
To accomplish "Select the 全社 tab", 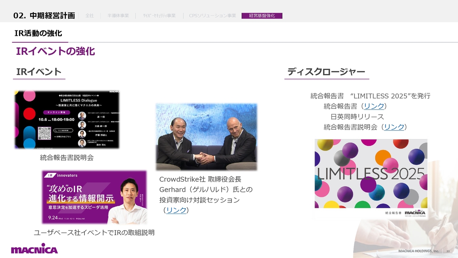I will click(89, 16).
